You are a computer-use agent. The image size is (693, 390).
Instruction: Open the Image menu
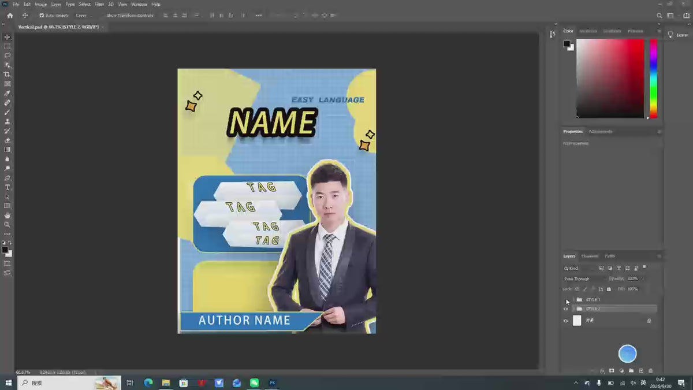click(40, 4)
